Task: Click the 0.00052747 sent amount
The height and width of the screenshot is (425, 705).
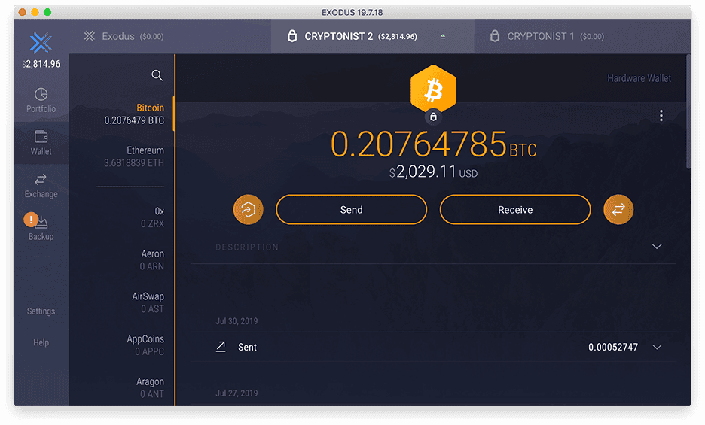Action: click(x=613, y=347)
